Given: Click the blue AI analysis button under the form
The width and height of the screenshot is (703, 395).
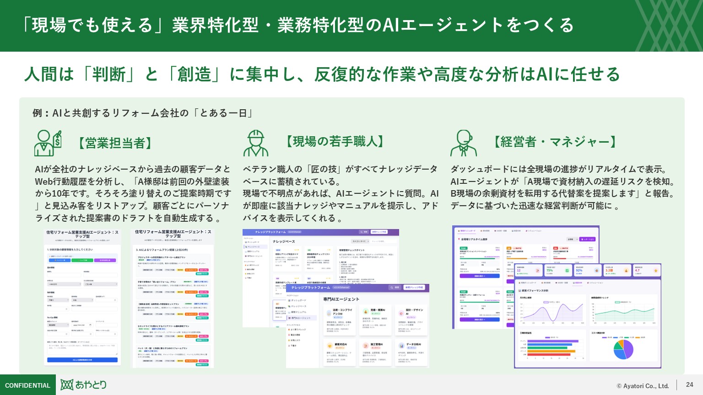Looking at the screenshot, I should pyautogui.click(x=82, y=360).
